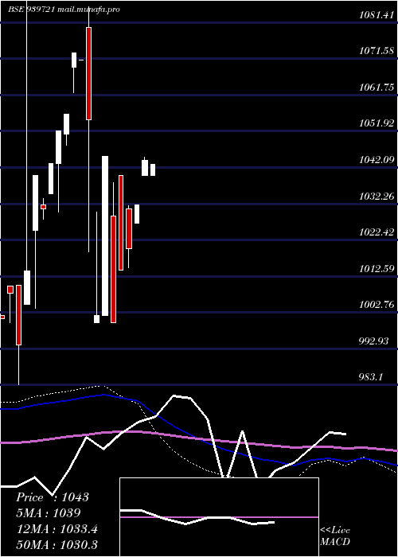Click the 1032.26 price axis label

point(377,197)
